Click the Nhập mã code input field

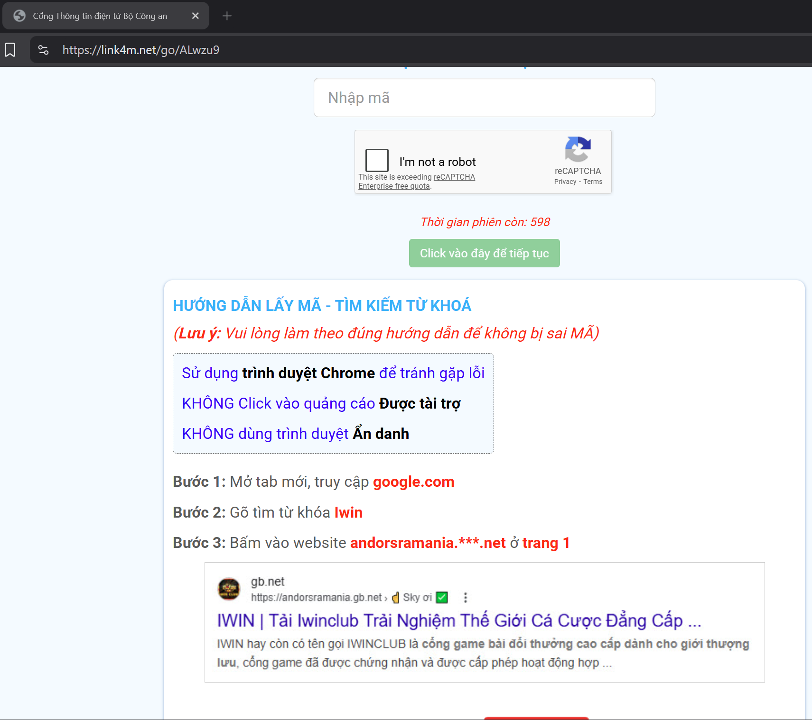[x=484, y=98]
